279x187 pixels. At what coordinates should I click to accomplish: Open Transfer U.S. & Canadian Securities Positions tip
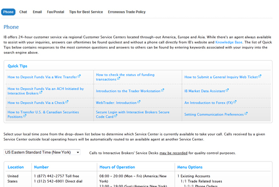[x=43, y=114]
